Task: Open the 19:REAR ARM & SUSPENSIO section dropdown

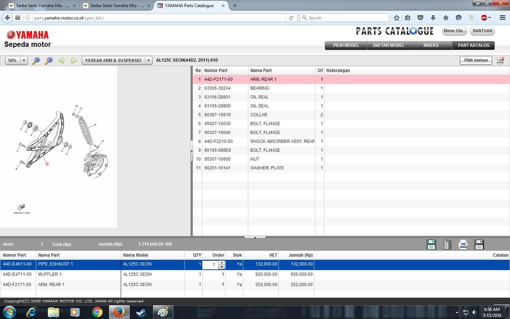Action: [149, 61]
